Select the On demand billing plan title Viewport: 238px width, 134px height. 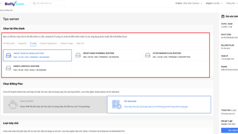coord(130,101)
